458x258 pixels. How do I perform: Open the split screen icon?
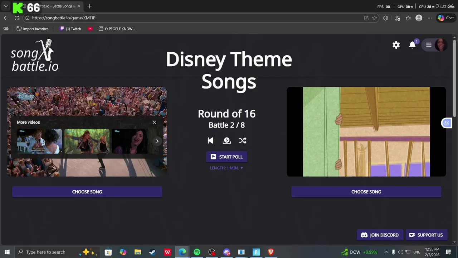click(366, 18)
